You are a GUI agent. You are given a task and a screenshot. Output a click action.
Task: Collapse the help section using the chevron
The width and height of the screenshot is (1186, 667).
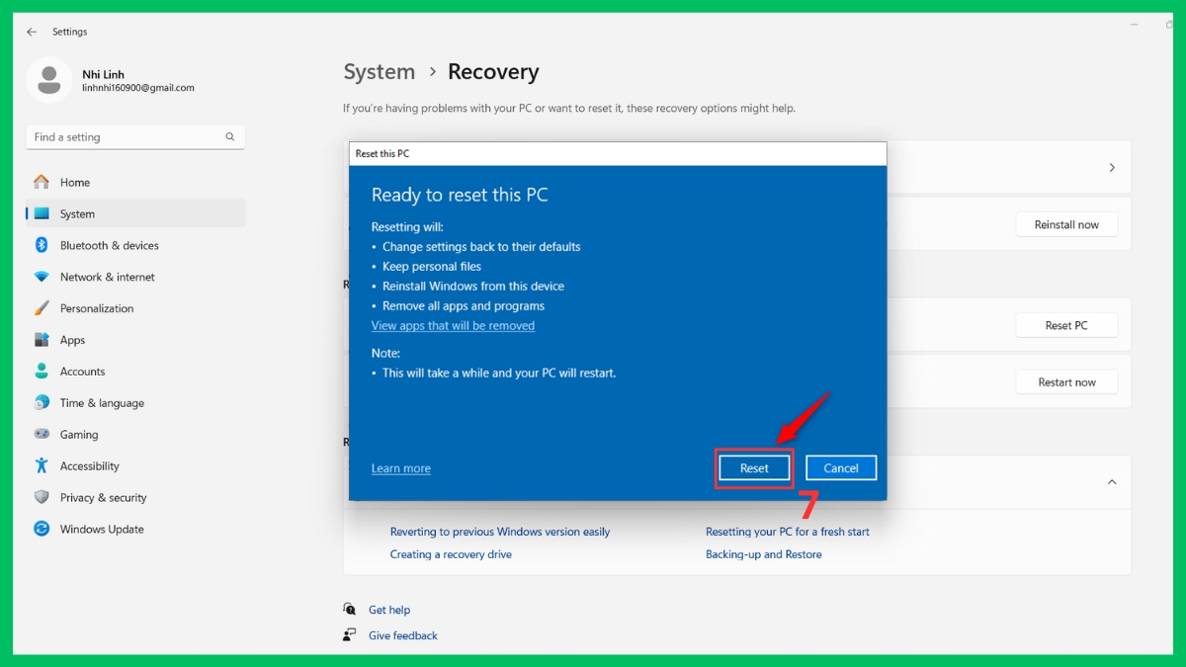pyautogui.click(x=1111, y=482)
